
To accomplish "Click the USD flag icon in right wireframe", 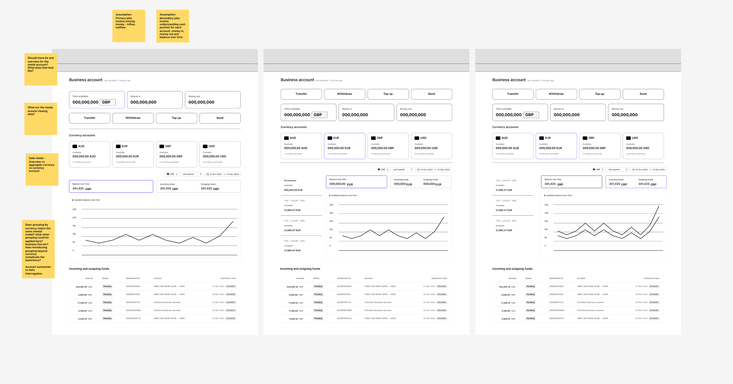I will pyautogui.click(x=629, y=138).
